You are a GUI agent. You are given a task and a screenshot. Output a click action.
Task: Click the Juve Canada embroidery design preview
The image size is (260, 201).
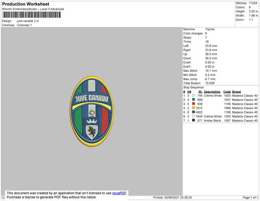tap(92, 111)
